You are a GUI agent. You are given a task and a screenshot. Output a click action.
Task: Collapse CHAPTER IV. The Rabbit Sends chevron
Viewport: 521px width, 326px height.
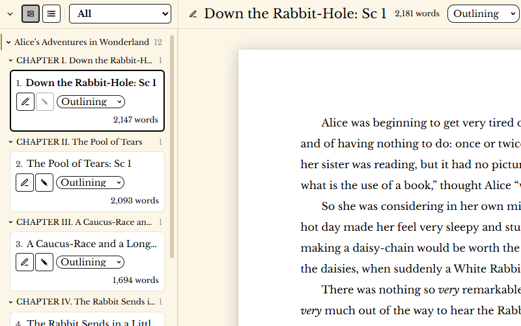(x=10, y=302)
